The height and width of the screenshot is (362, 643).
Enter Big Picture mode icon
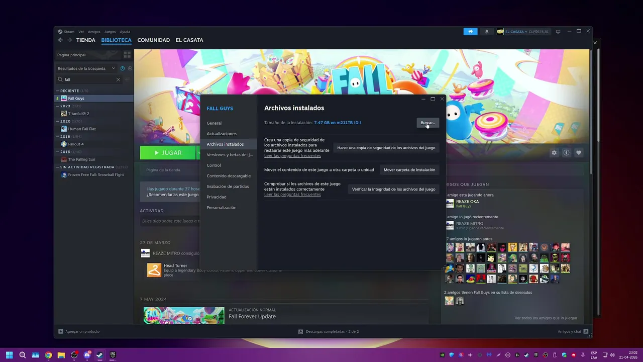[x=558, y=31]
